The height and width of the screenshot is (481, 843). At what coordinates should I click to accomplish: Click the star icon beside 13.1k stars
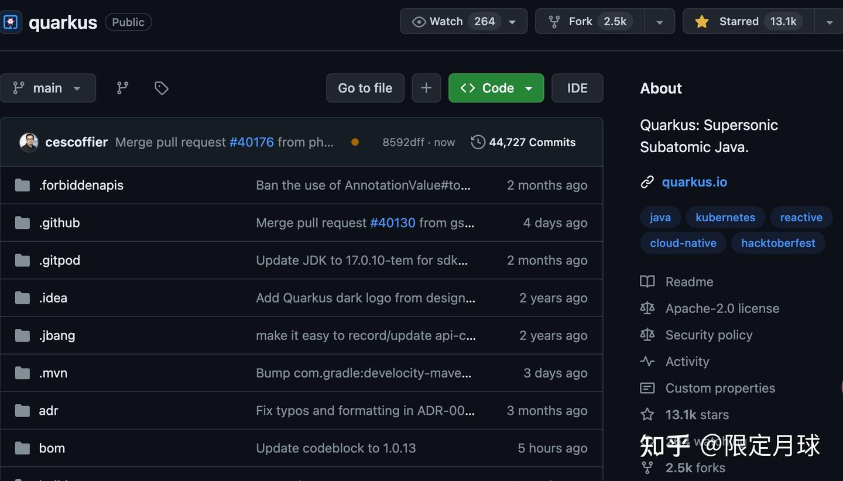pyautogui.click(x=647, y=415)
